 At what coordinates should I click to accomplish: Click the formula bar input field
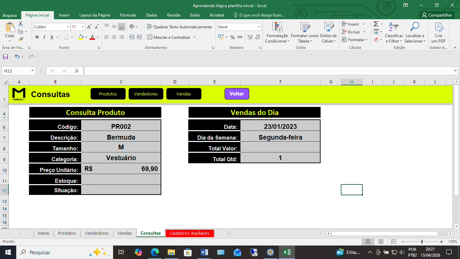click(x=271, y=71)
